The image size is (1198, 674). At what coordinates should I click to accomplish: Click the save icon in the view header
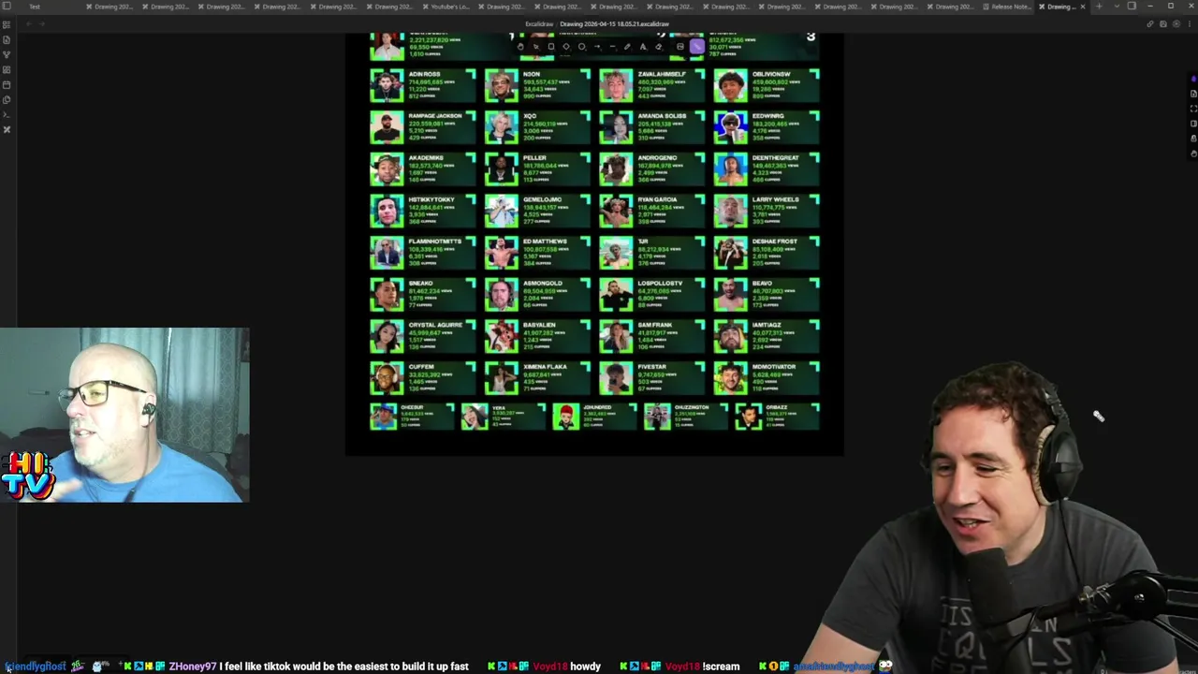click(x=1163, y=24)
